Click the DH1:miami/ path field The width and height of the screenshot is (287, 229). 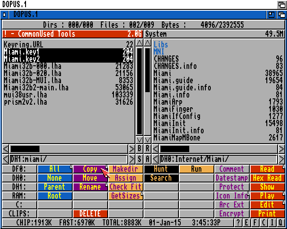pos(69,159)
